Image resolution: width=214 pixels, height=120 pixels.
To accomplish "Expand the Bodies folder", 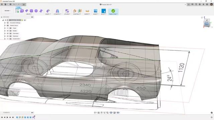I will (x=5, y=31).
